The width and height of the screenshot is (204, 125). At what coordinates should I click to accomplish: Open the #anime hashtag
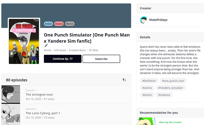tap(147, 88)
